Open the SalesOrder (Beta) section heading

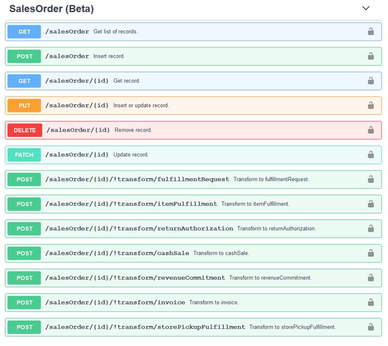[x=51, y=9]
